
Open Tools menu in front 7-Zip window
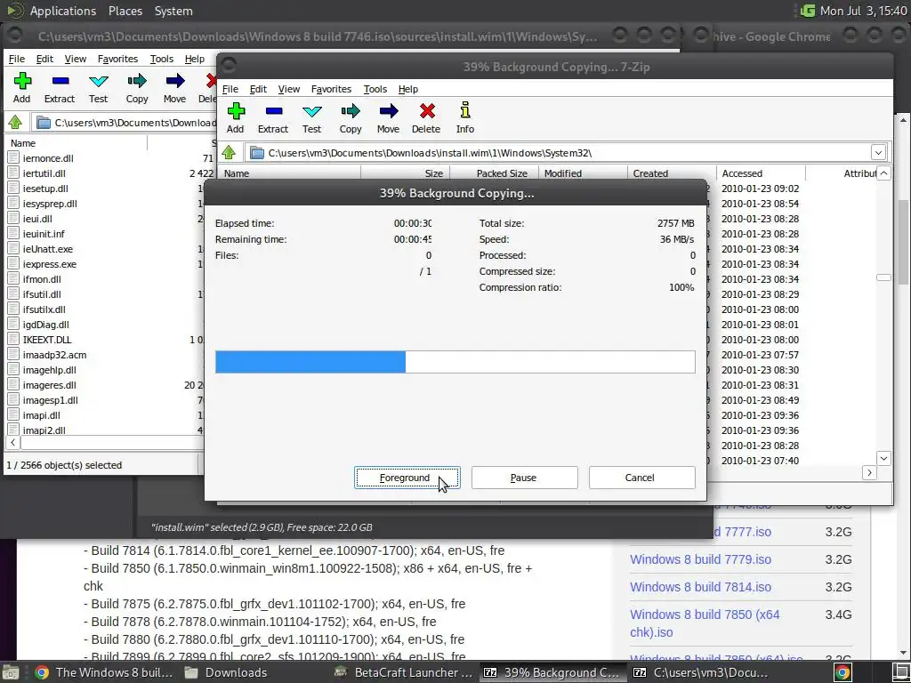(375, 89)
